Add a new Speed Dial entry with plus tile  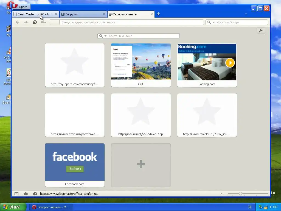(141, 165)
